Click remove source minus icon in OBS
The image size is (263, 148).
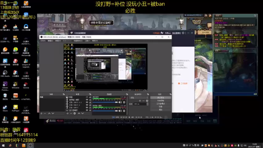[71, 113]
